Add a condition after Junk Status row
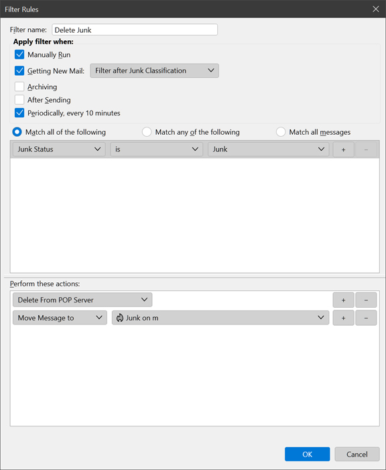 (343, 150)
